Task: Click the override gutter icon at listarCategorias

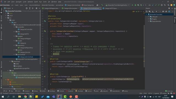Action: click(45, 61)
